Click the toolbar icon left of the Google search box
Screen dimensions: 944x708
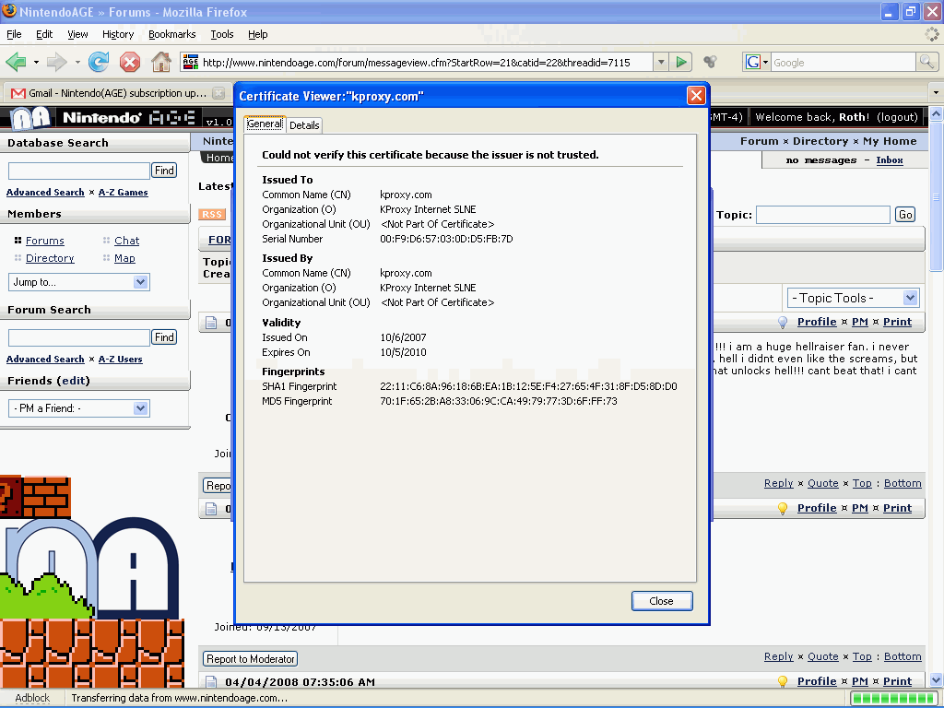(711, 62)
